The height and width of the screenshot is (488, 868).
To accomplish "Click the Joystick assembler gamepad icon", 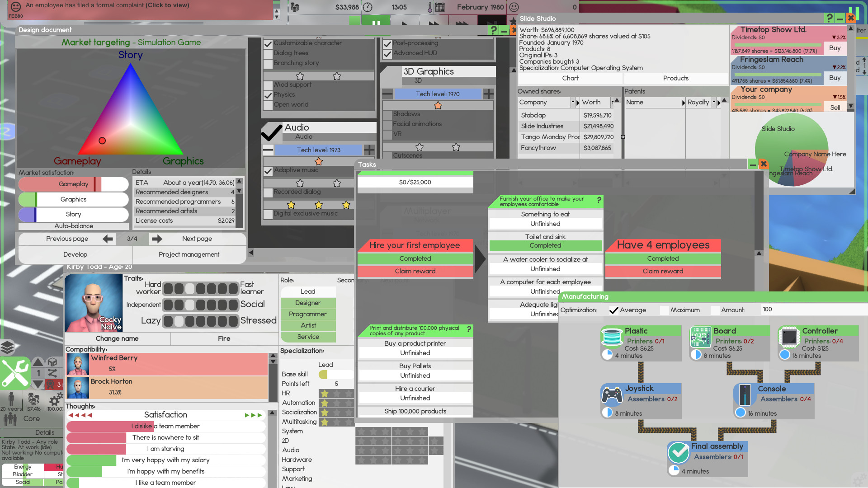I will (x=612, y=394).
